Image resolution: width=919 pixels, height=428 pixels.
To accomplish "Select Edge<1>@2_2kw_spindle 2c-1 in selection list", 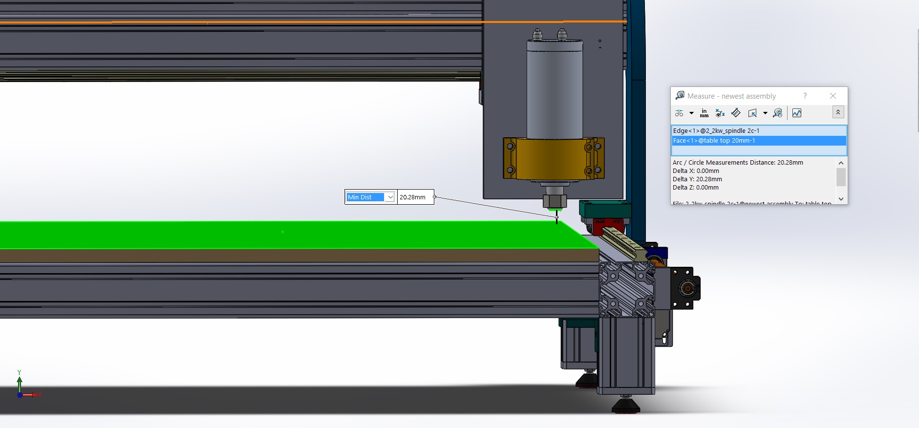I will [716, 130].
